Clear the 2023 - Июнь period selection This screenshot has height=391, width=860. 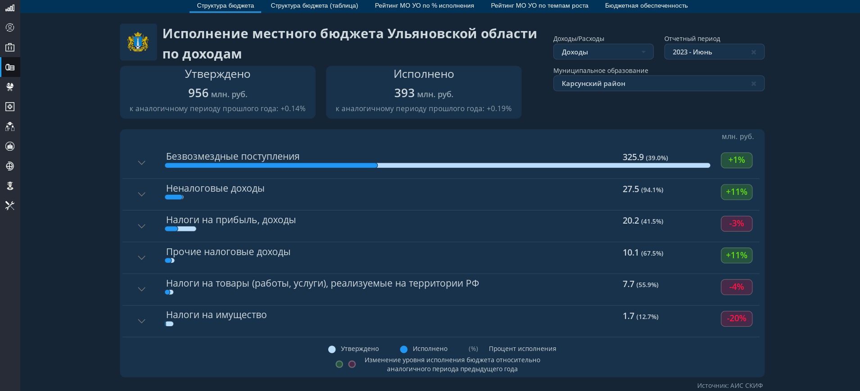point(754,52)
